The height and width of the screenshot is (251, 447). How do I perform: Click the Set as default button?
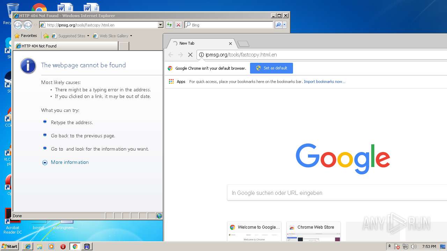271,68
